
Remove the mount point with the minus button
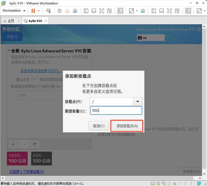tap(24, 144)
